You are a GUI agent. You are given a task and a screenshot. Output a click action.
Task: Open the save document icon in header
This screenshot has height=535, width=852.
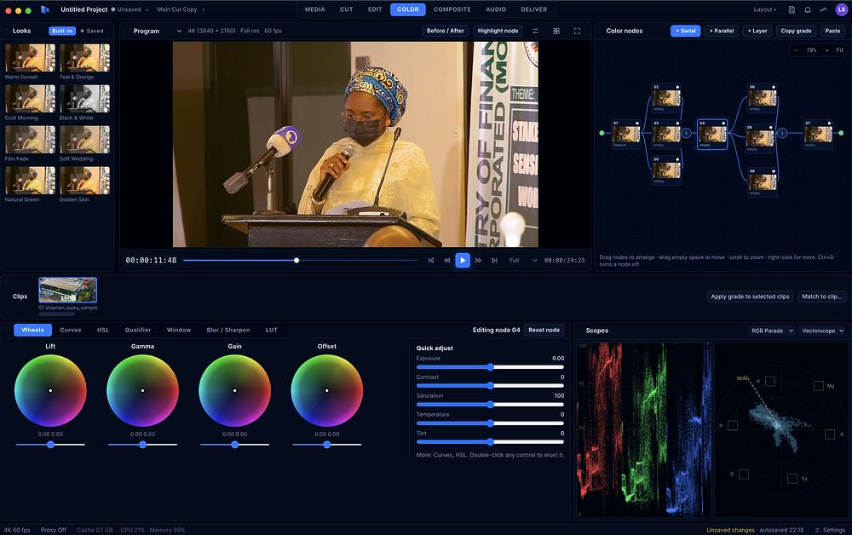(792, 9)
